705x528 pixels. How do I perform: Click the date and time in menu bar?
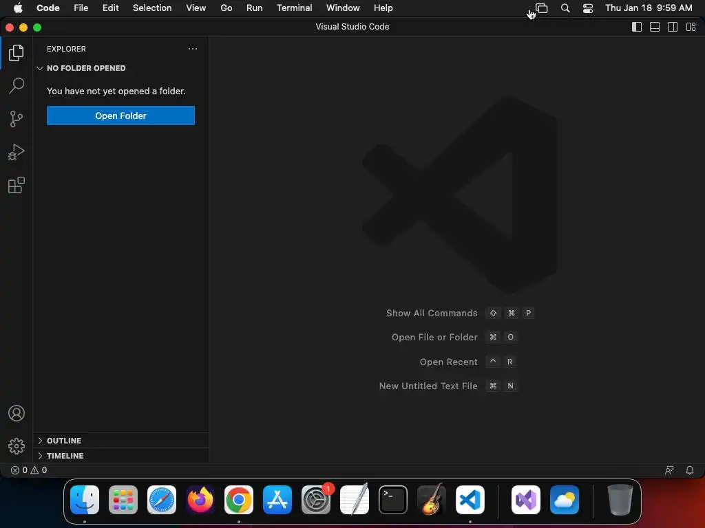point(649,8)
